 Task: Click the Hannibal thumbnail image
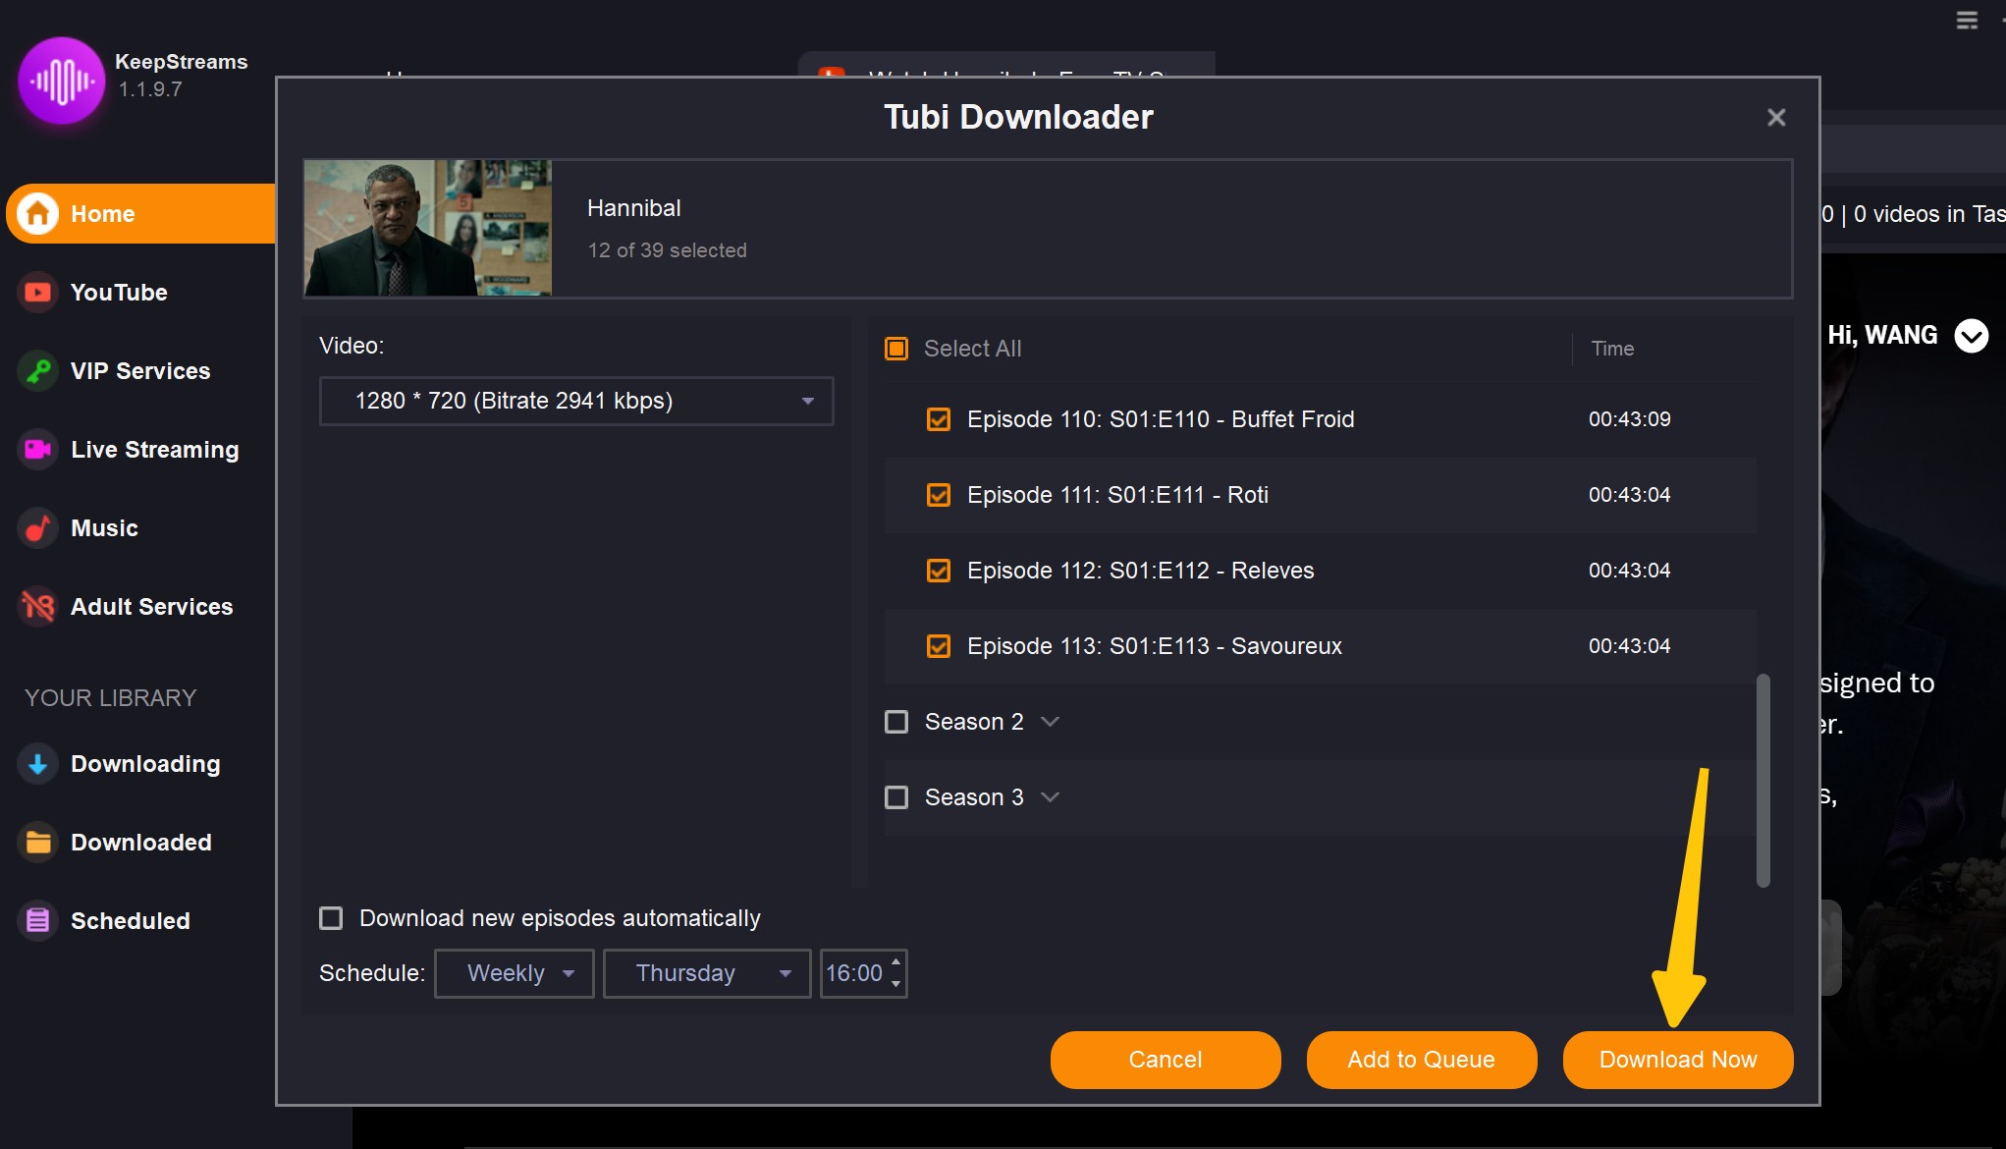(x=428, y=228)
